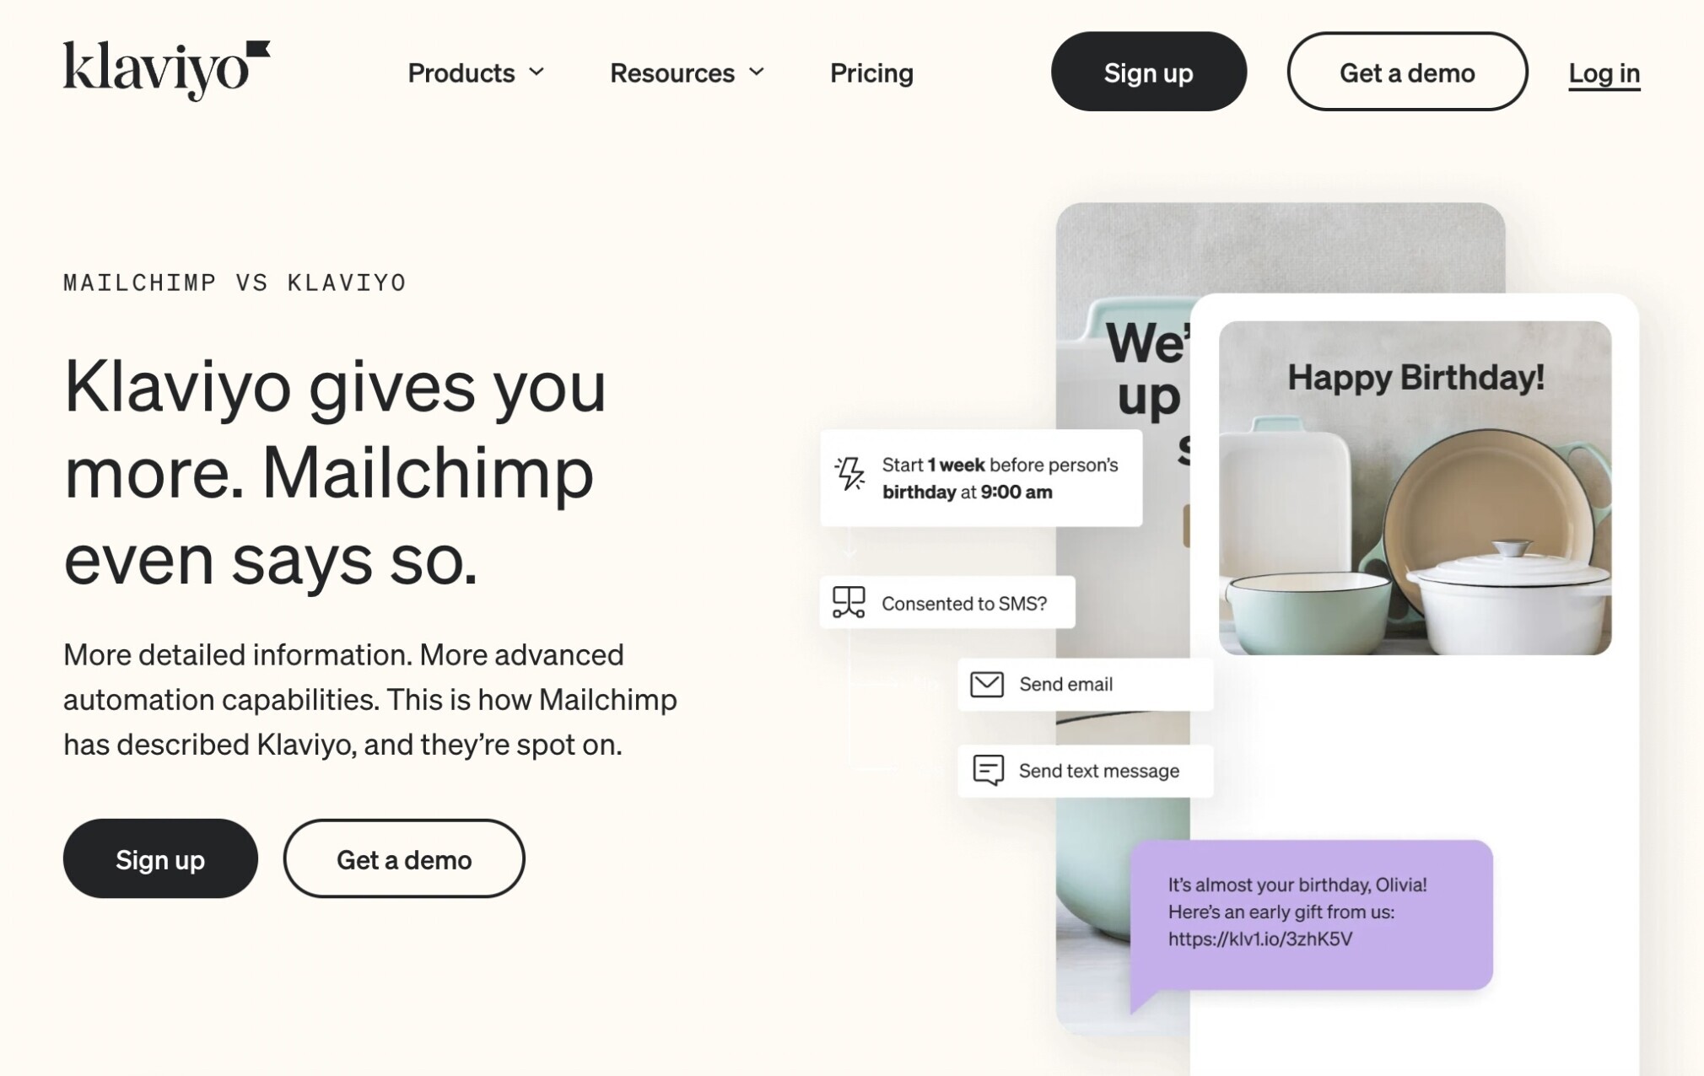Click the Get a demo outlined button

point(1406,72)
